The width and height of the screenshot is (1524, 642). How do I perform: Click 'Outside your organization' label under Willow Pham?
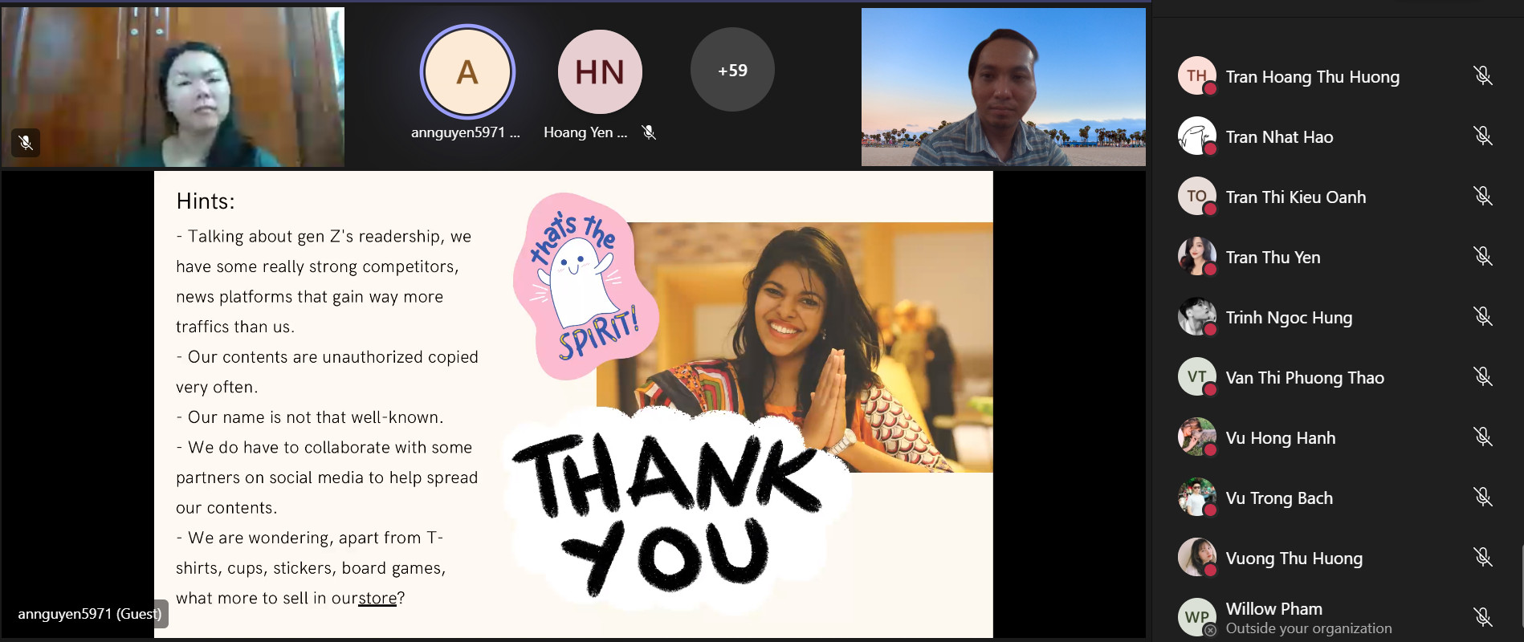(x=1309, y=628)
